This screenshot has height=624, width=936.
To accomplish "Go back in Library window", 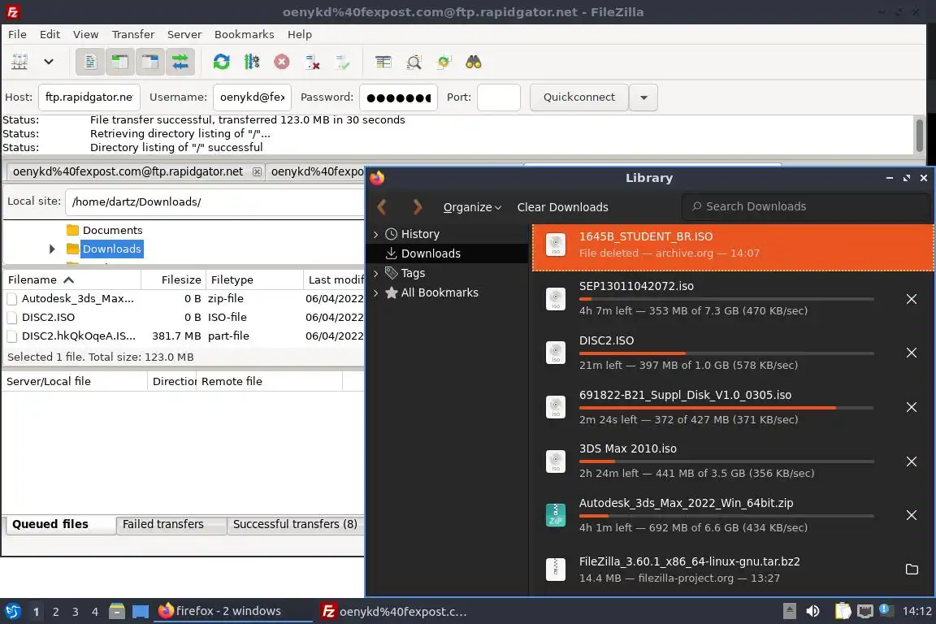I will pyautogui.click(x=383, y=207).
